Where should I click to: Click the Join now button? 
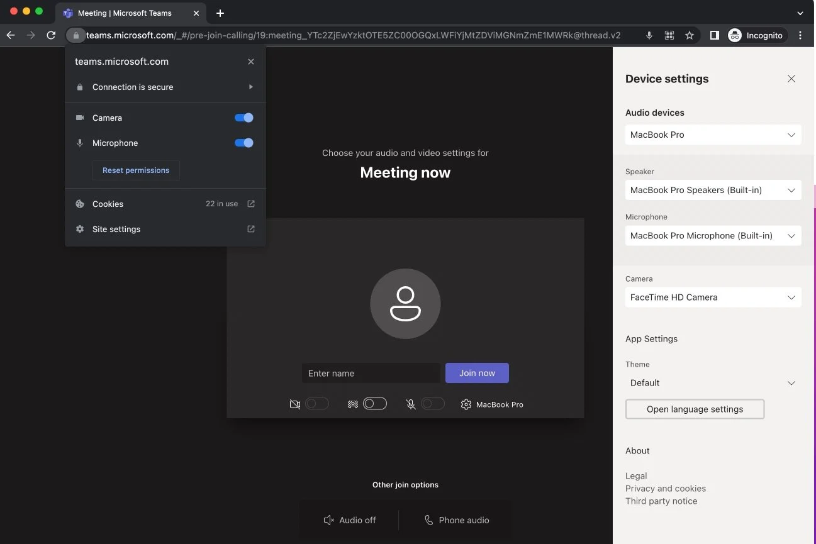click(x=476, y=372)
